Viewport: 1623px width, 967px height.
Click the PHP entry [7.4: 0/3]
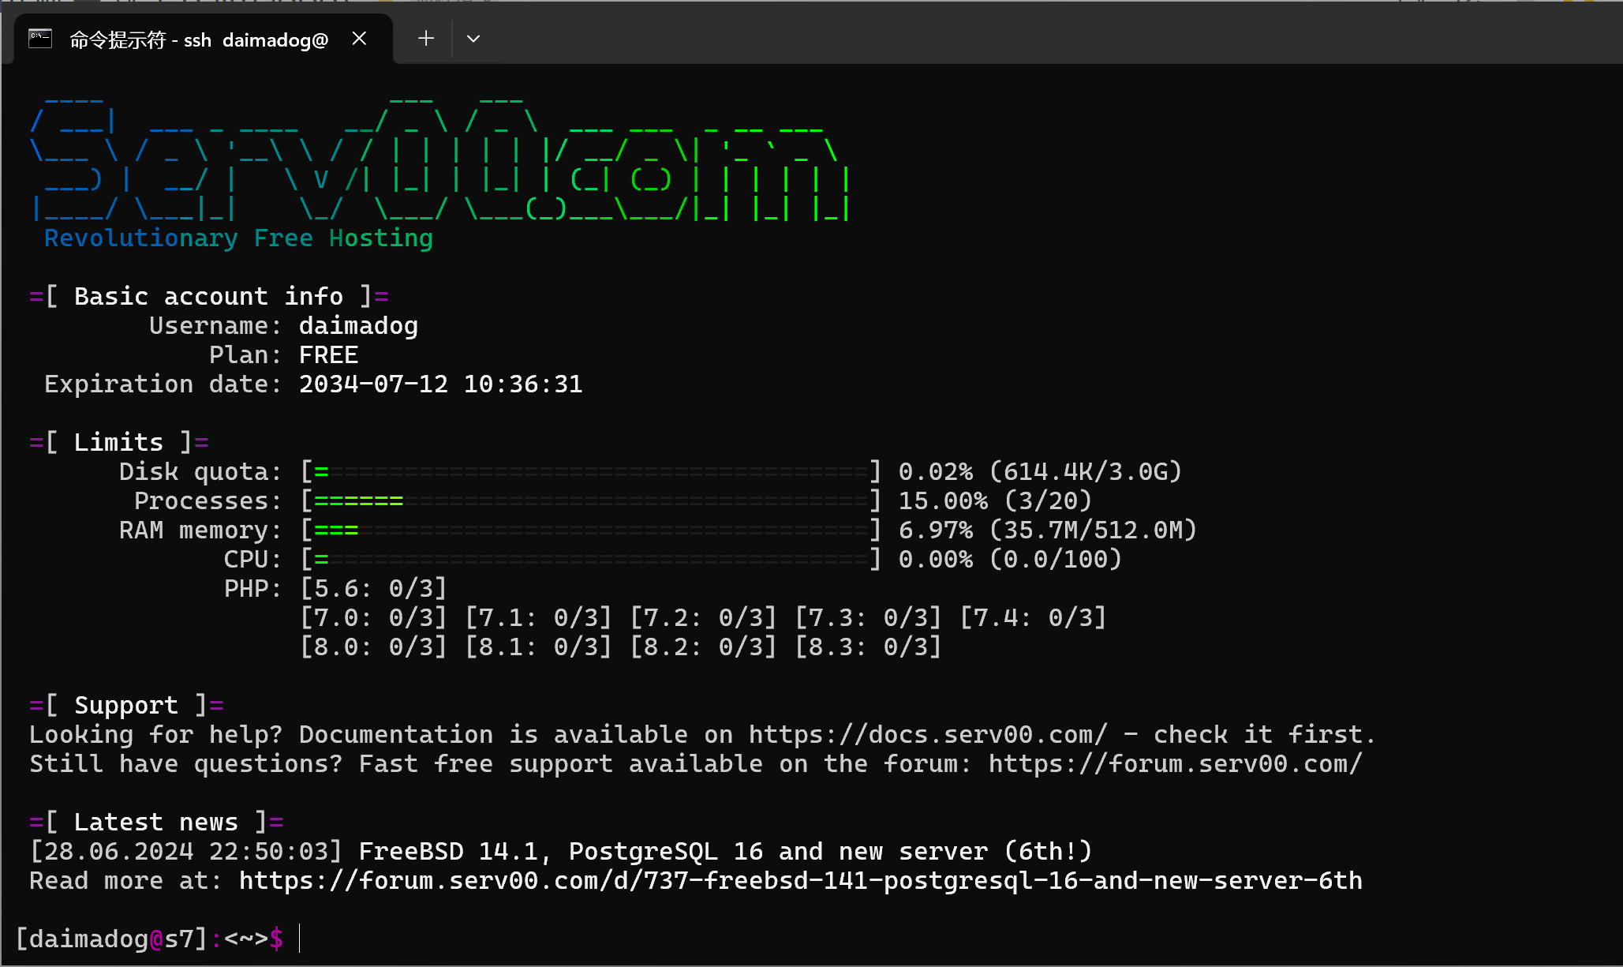click(1034, 617)
